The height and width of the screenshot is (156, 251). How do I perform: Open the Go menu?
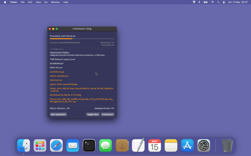[x=46, y=2]
